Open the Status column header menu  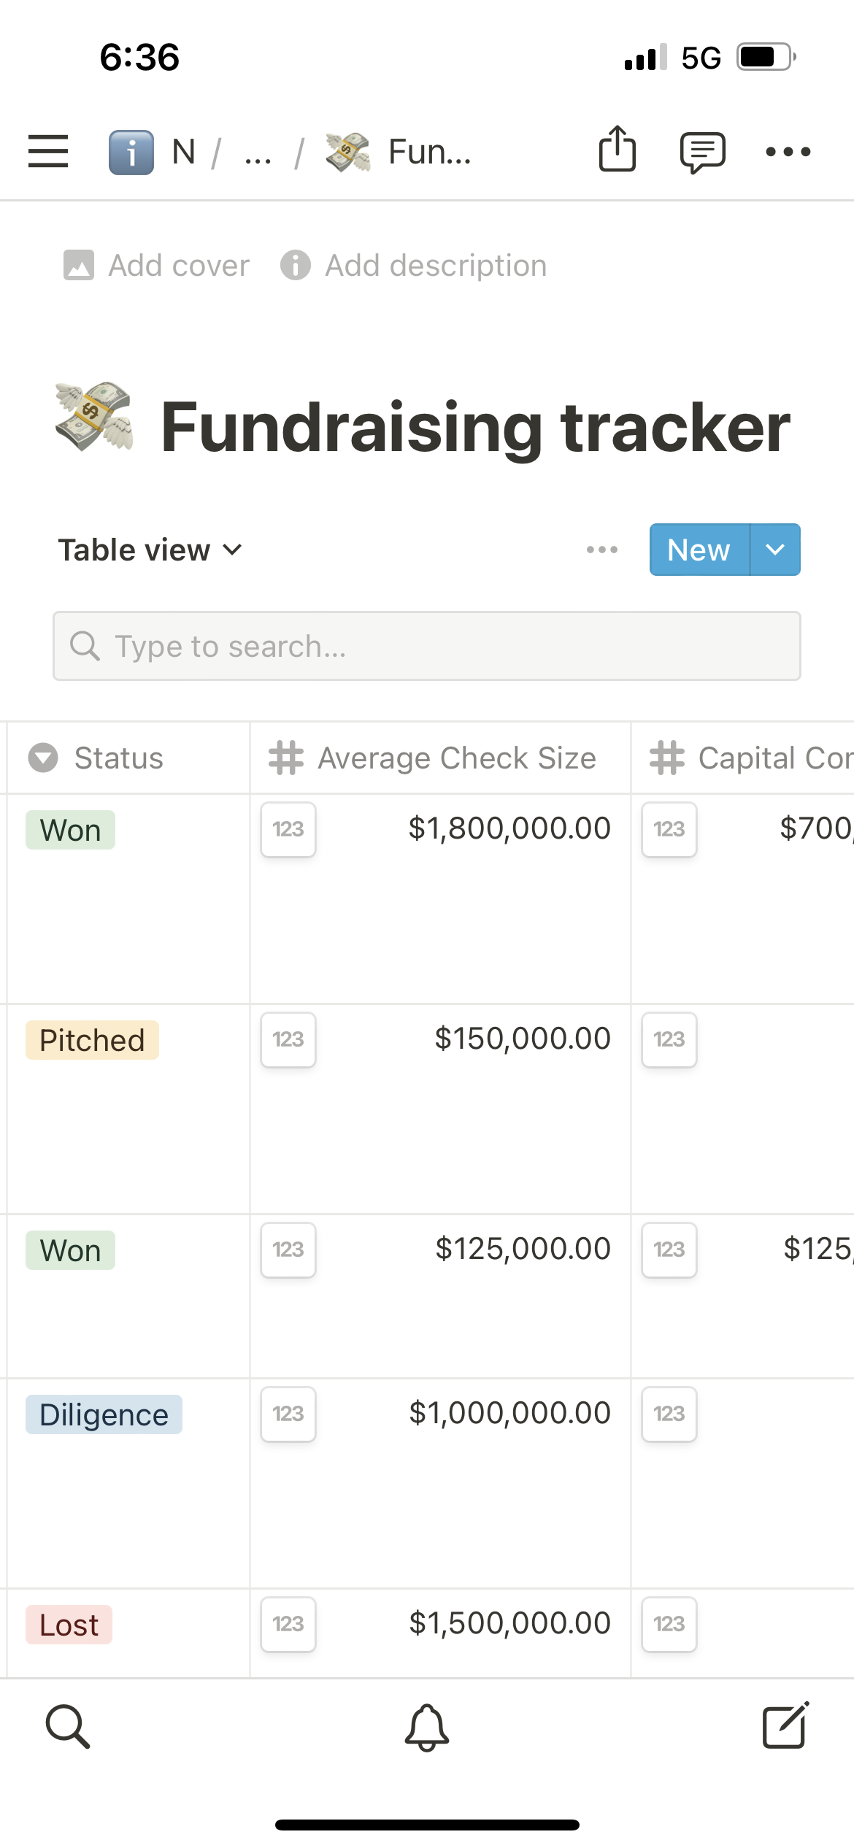pos(119,758)
